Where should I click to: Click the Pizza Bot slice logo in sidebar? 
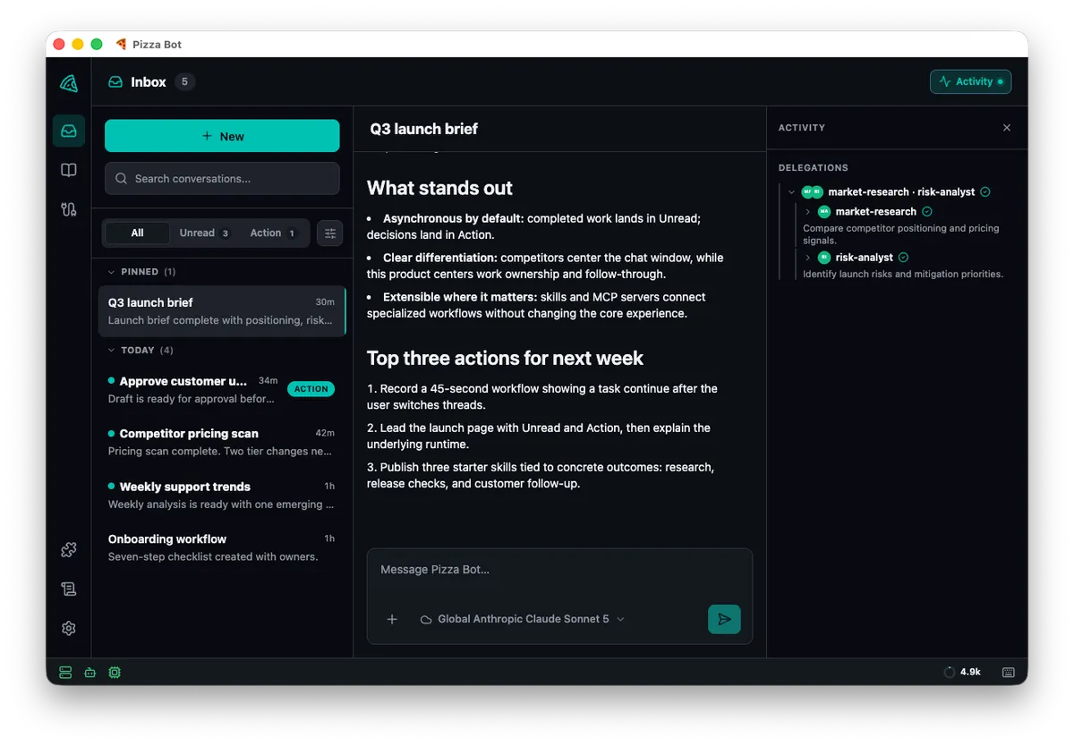point(69,83)
